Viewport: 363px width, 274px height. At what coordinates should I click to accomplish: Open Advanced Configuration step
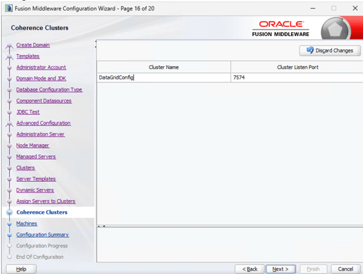[44, 123]
